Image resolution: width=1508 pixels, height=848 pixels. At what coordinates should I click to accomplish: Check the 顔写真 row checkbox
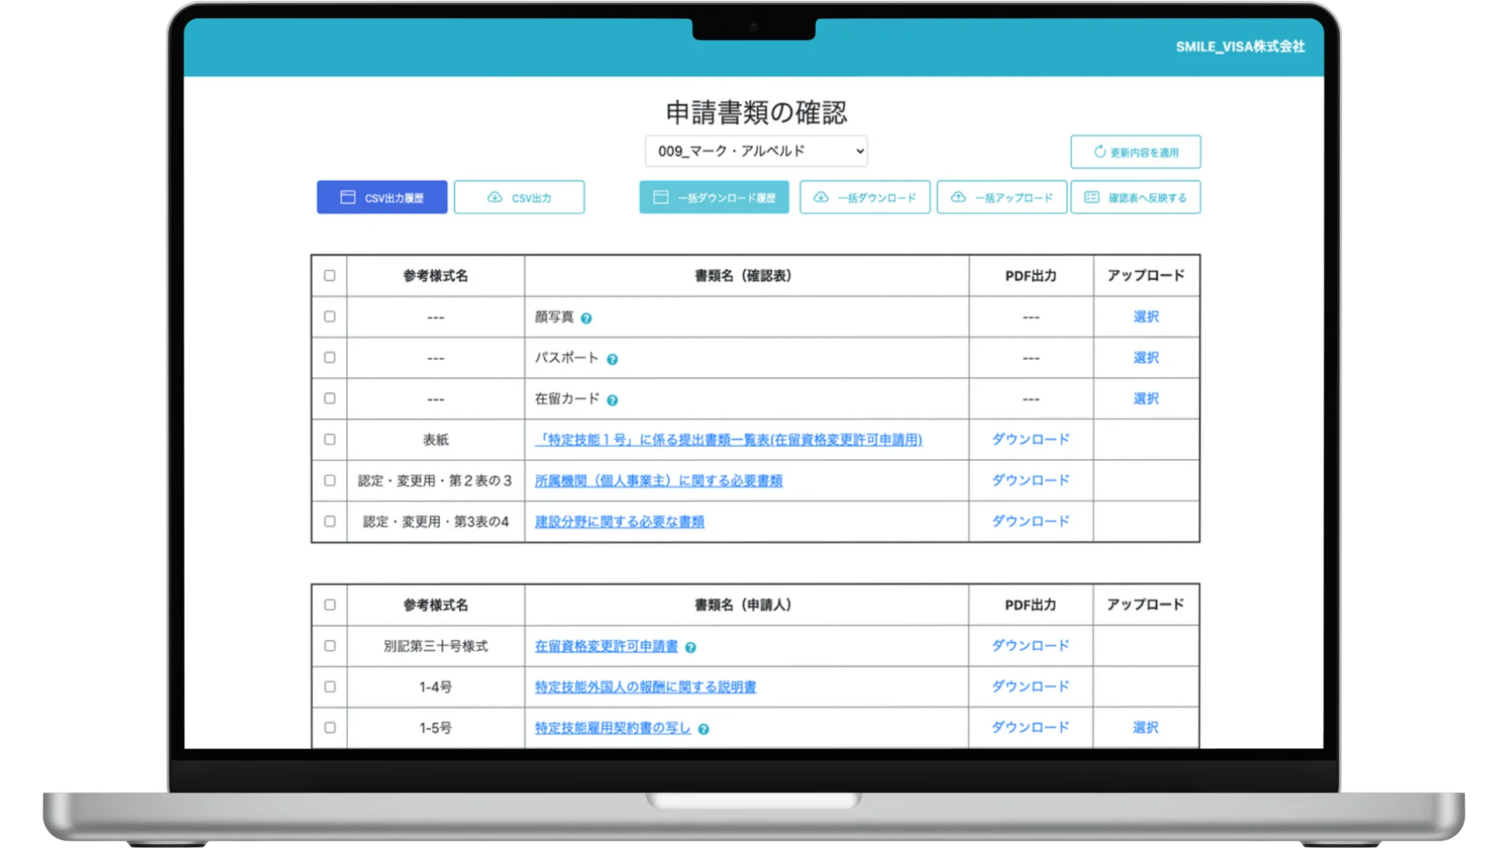click(x=329, y=316)
